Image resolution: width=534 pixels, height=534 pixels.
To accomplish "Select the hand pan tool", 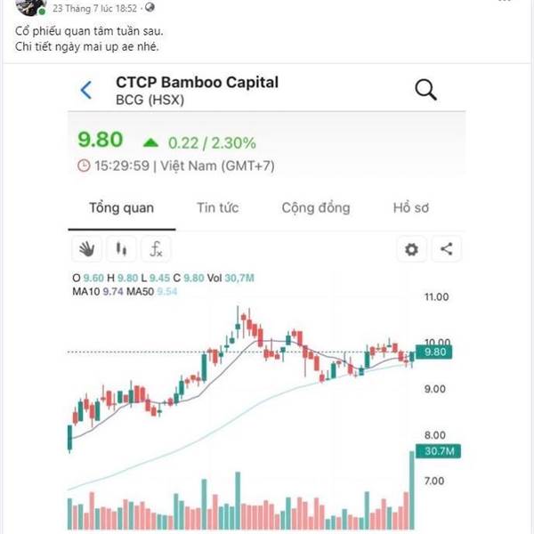I will 87,249.
